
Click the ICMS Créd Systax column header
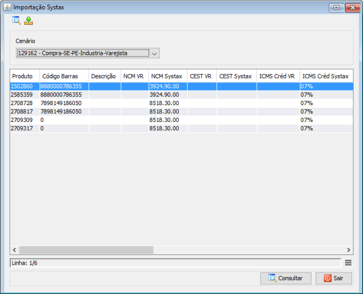pyautogui.click(x=326, y=76)
